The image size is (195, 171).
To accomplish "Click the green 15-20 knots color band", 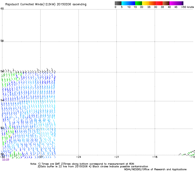I will pyautogui.click(x=139, y=3).
